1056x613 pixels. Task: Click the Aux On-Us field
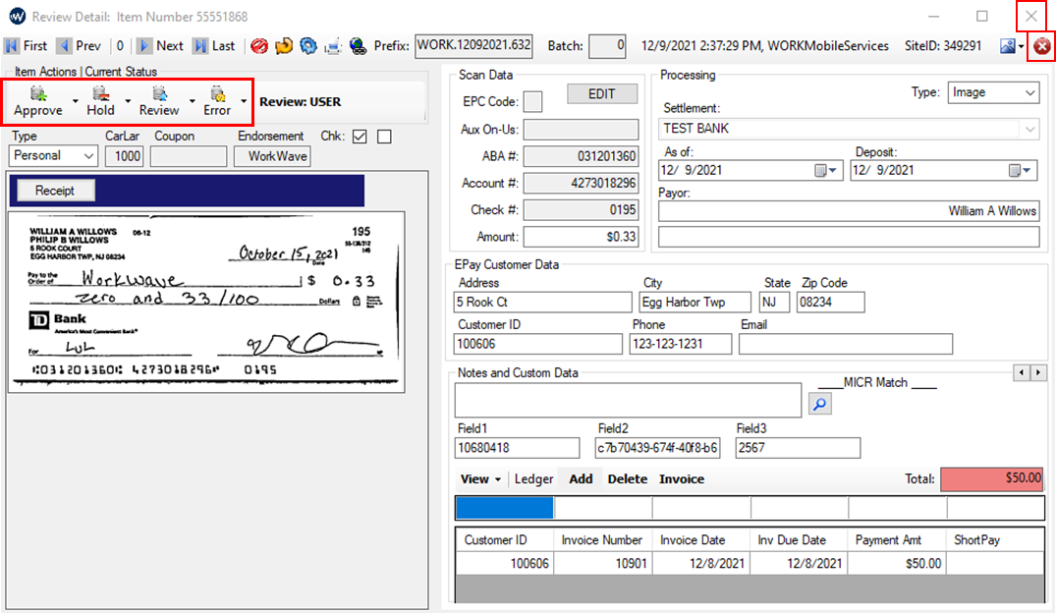pos(581,130)
